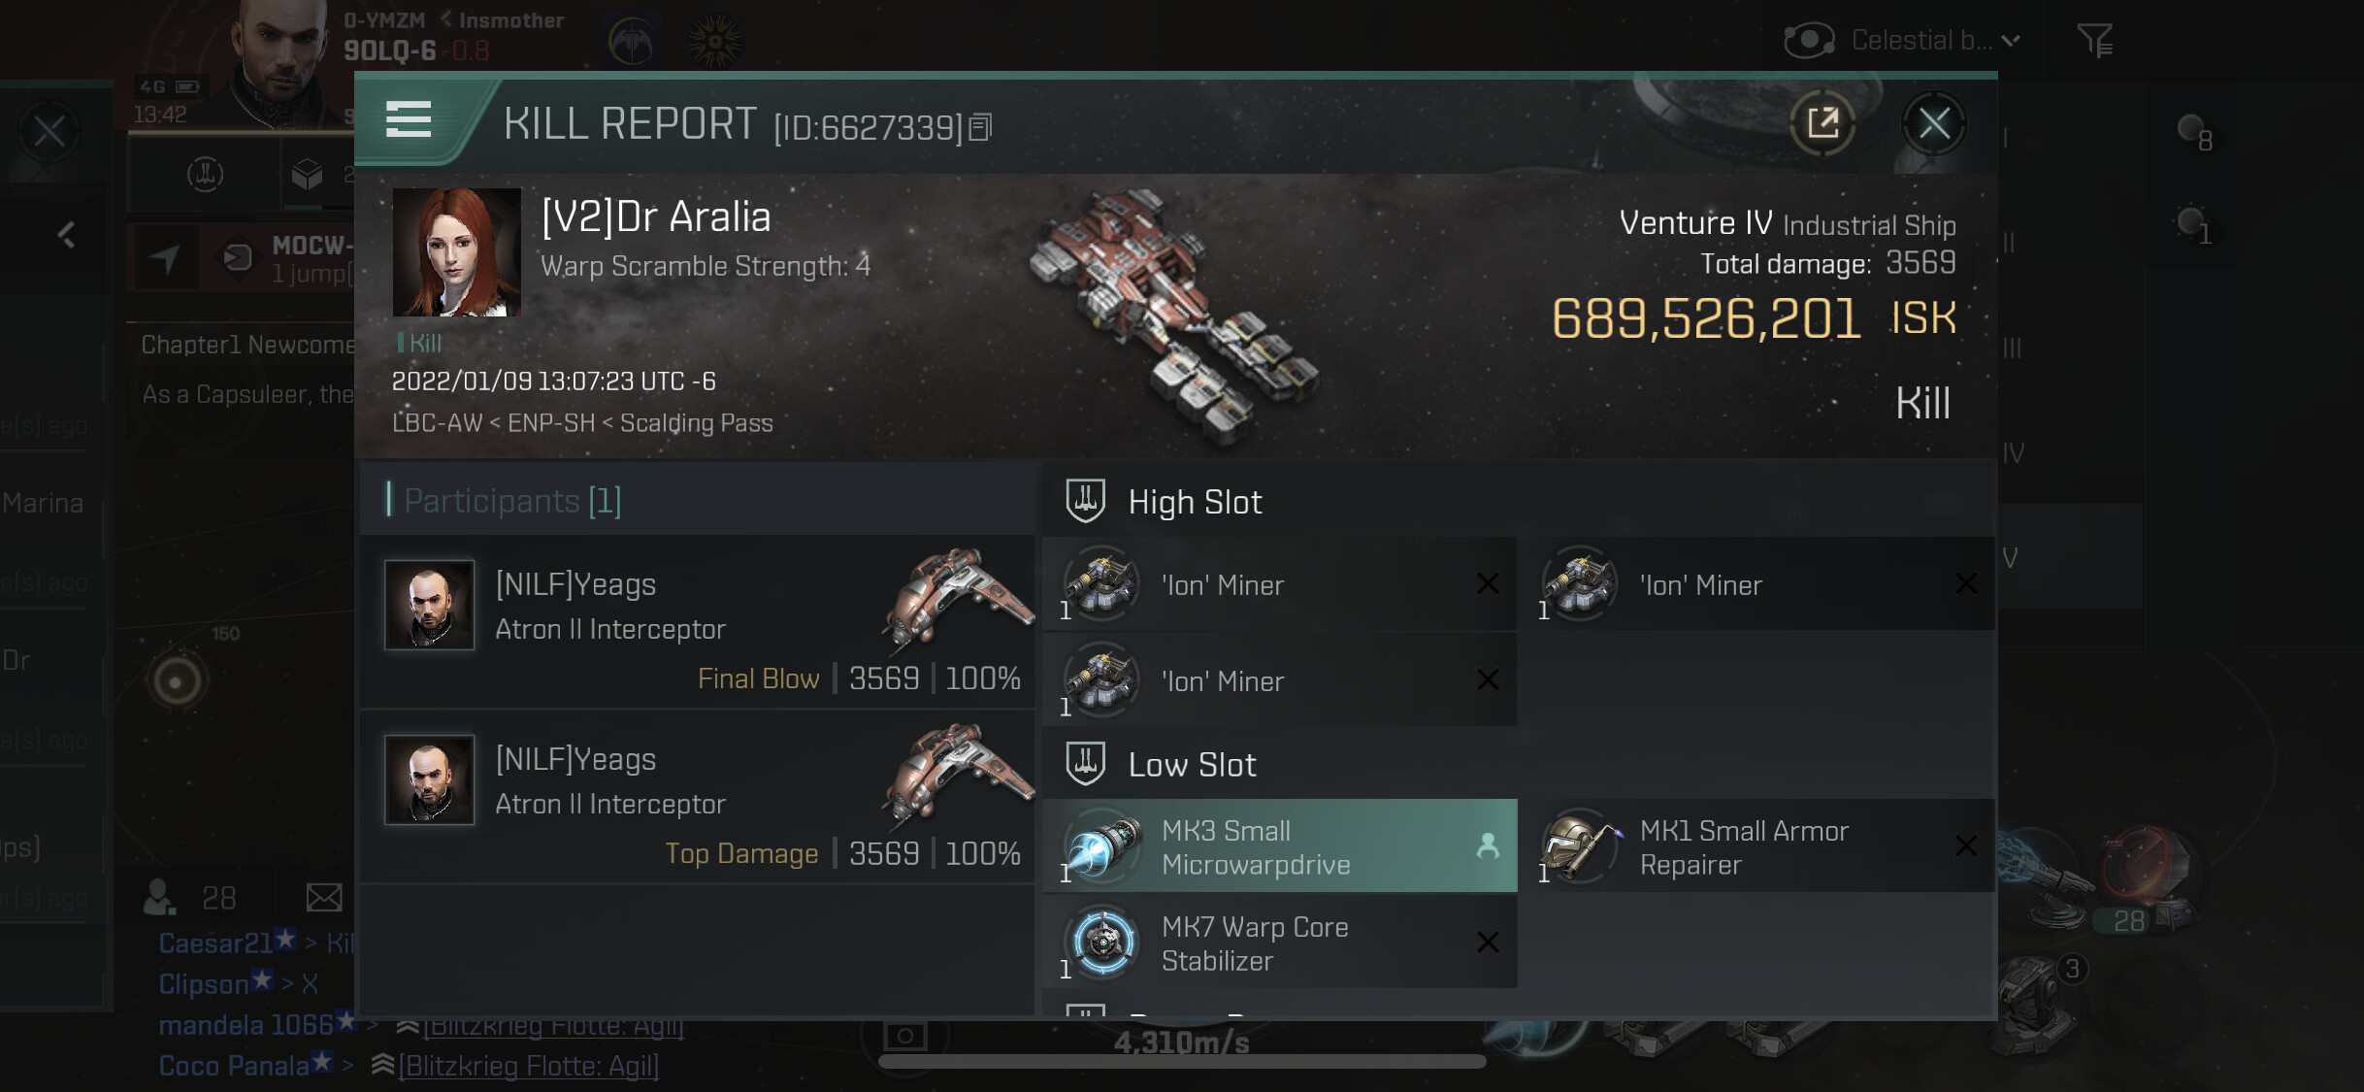
Task: Open the overview filter icon
Action: [x=2094, y=41]
